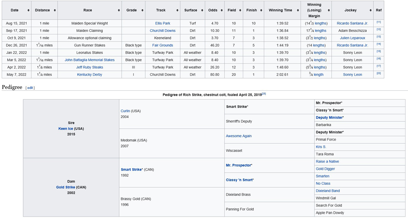Click lengths link in the Aug 15 row

[320, 23]
